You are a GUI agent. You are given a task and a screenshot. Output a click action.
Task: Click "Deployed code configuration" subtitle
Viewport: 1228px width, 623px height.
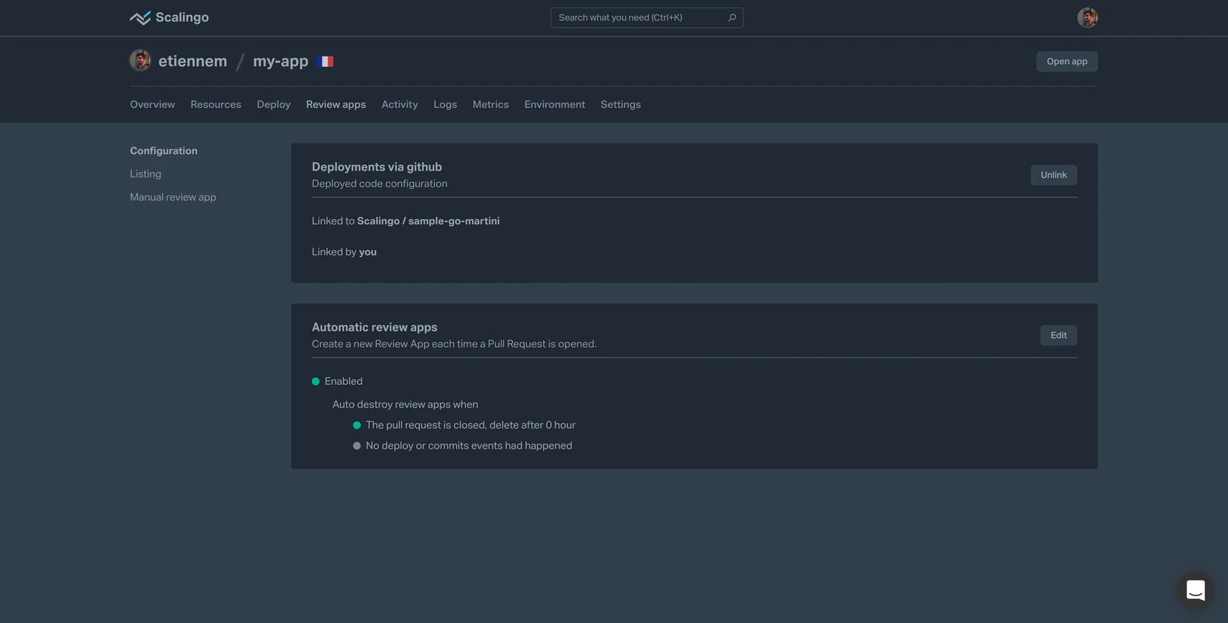click(x=380, y=184)
